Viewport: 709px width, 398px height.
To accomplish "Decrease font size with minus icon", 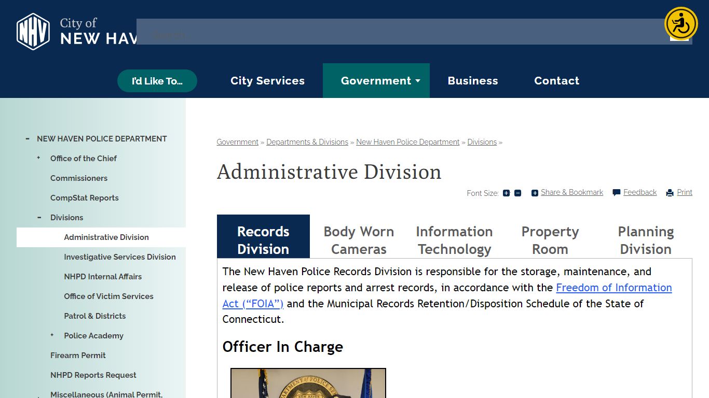I will click(x=517, y=193).
